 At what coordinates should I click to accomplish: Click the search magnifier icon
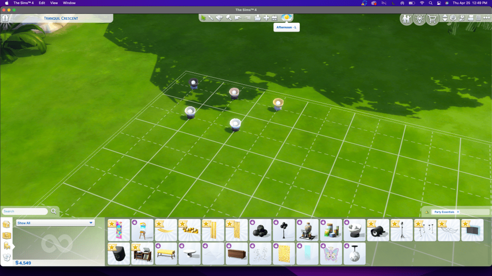coord(54,211)
